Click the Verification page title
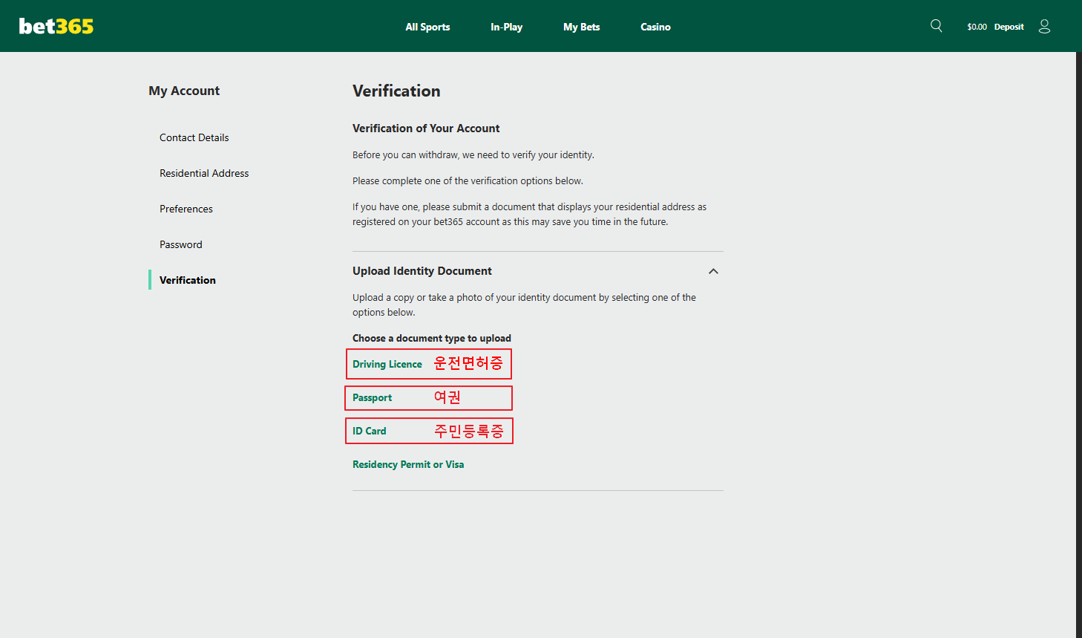 [396, 91]
